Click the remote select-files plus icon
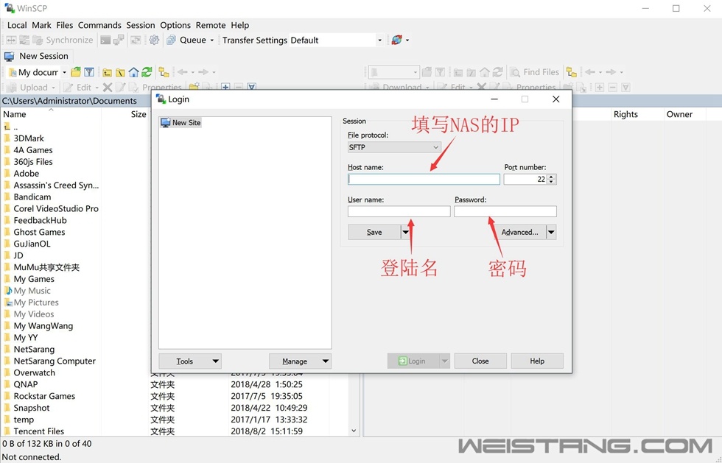The image size is (722, 463). click(x=600, y=87)
